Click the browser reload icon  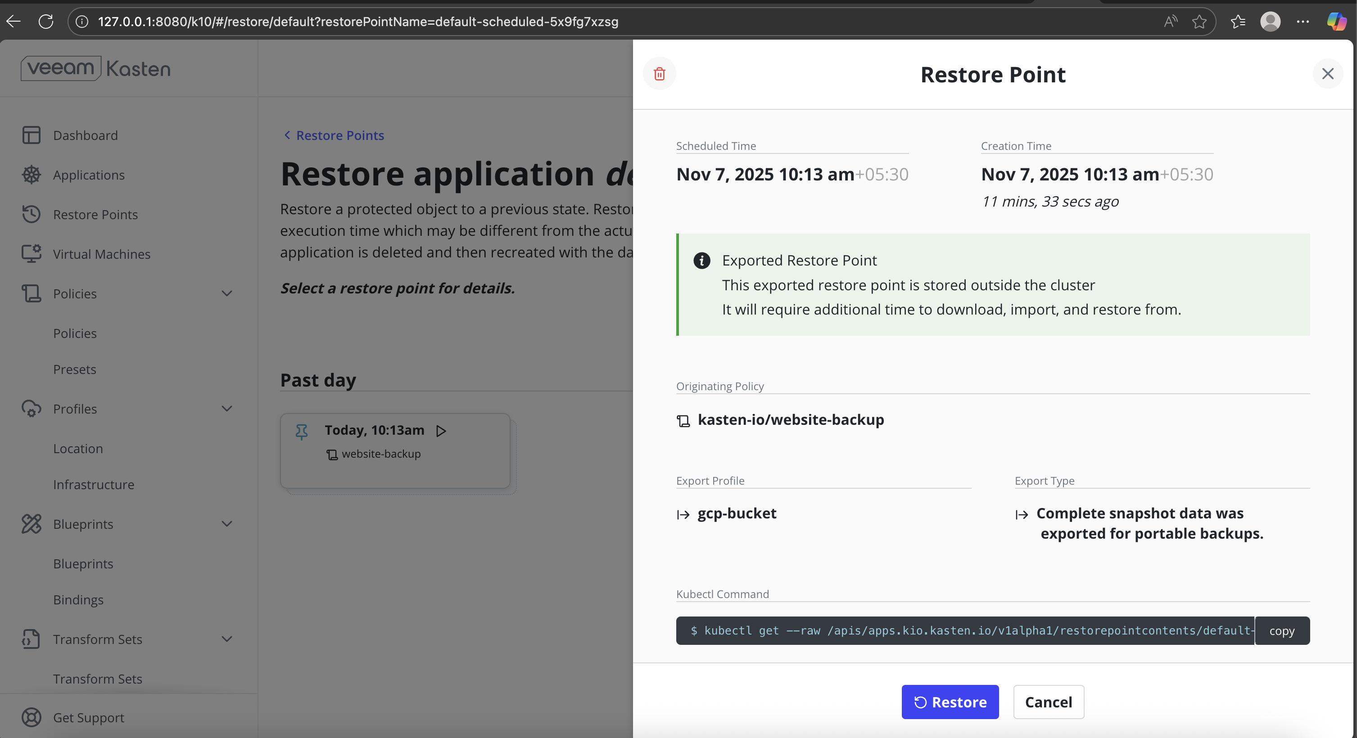[x=46, y=22]
